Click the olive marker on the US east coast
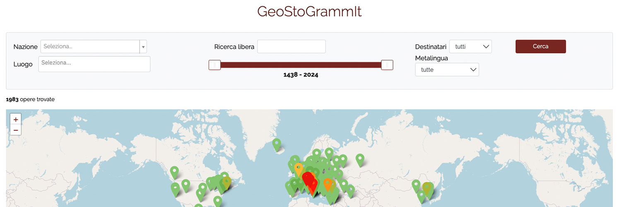The width and height of the screenshot is (621, 207). 226,183
